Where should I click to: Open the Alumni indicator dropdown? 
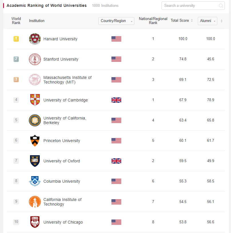pyautogui.click(x=207, y=21)
